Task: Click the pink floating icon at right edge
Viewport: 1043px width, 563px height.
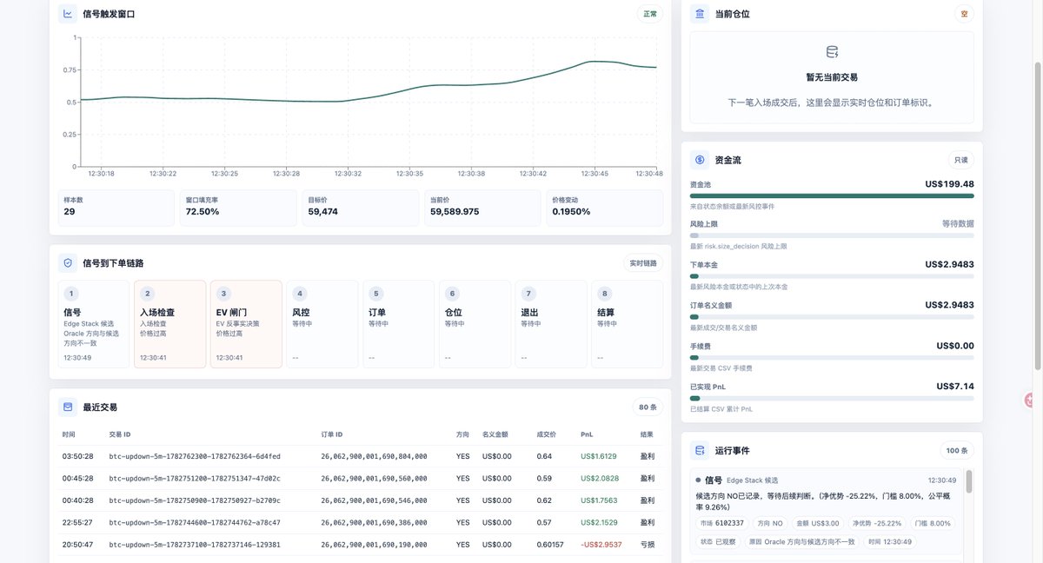Action: (x=1030, y=400)
